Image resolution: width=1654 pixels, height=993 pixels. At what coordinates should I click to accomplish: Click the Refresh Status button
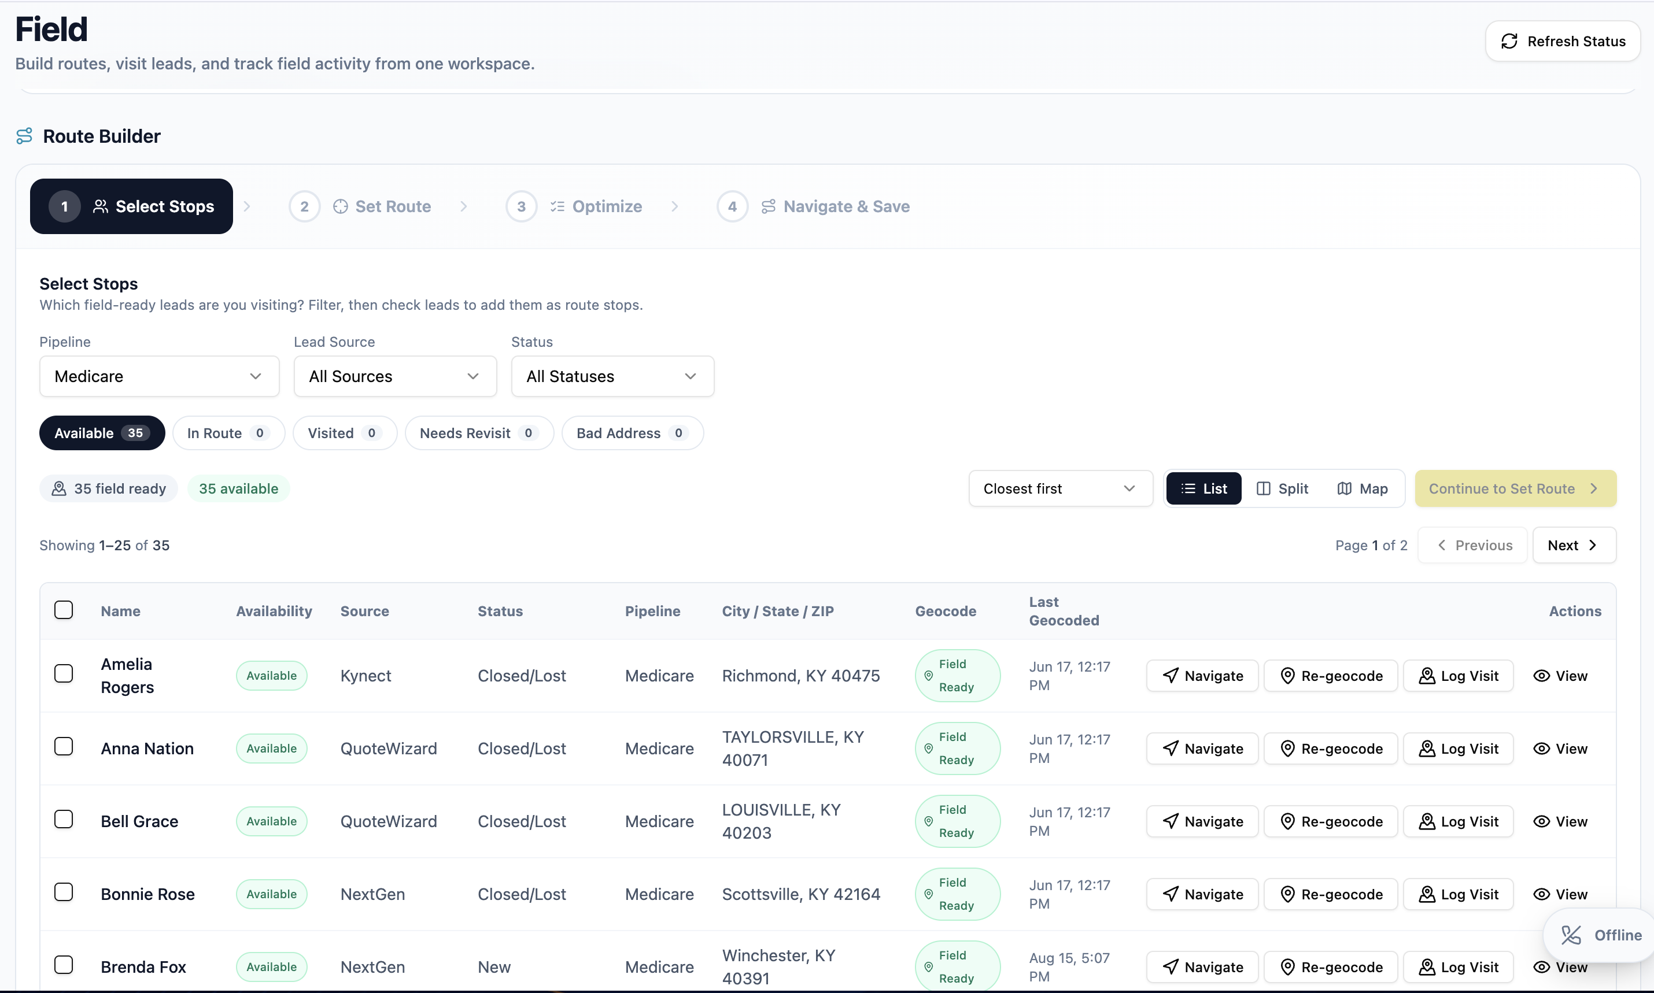[x=1562, y=42]
